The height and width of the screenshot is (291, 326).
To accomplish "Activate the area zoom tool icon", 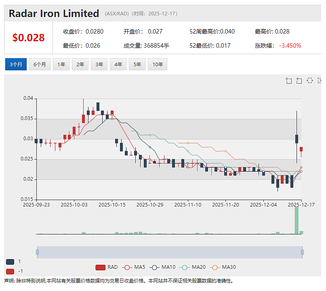I will point(288,80).
